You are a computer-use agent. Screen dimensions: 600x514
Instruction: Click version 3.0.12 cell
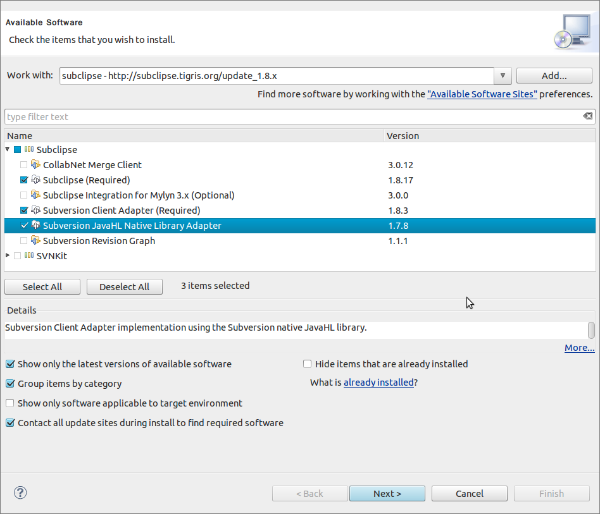tap(401, 165)
